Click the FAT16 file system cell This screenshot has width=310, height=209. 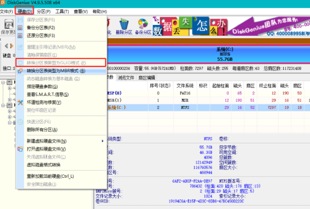(185, 93)
